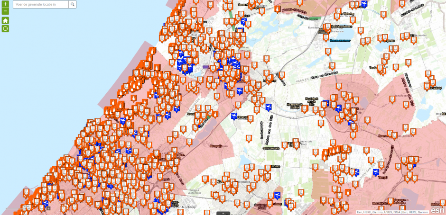Viewport: 446px width, 215px height.
Task: Select blue airplane marker above Tempel label
Action: [376, 172]
